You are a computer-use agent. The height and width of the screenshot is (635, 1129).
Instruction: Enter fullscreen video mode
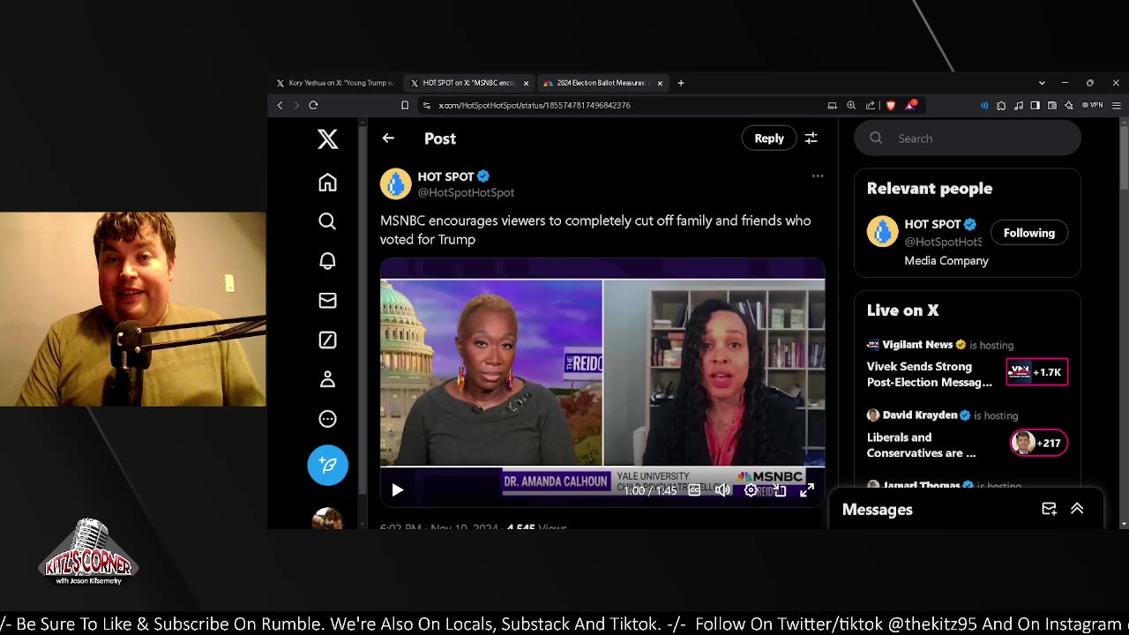click(x=806, y=490)
